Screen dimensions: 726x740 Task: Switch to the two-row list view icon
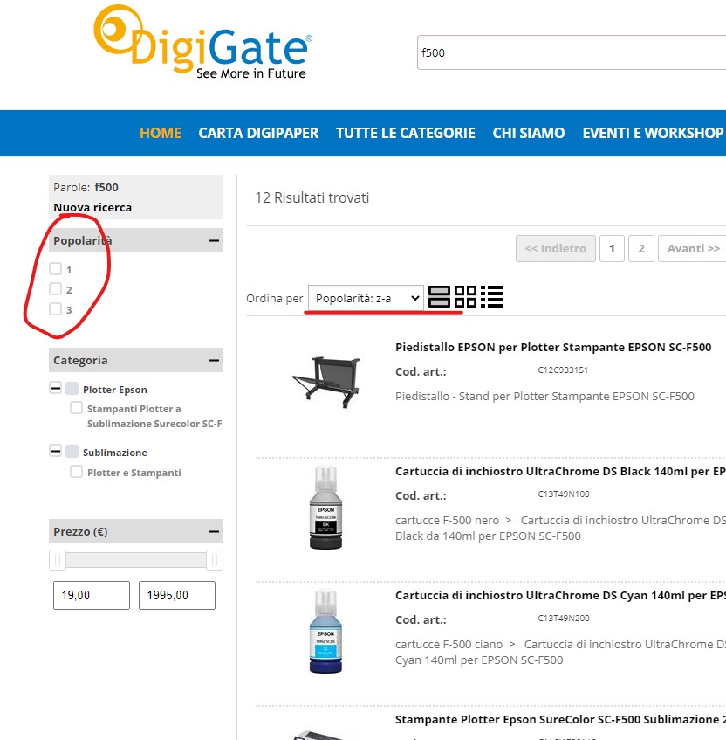[x=439, y=297]
